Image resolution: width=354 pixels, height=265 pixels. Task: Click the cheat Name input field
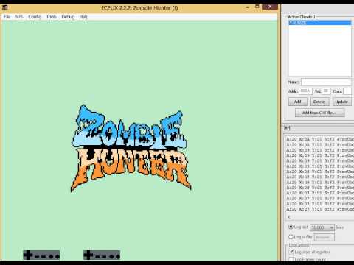[x=326, y=82]
